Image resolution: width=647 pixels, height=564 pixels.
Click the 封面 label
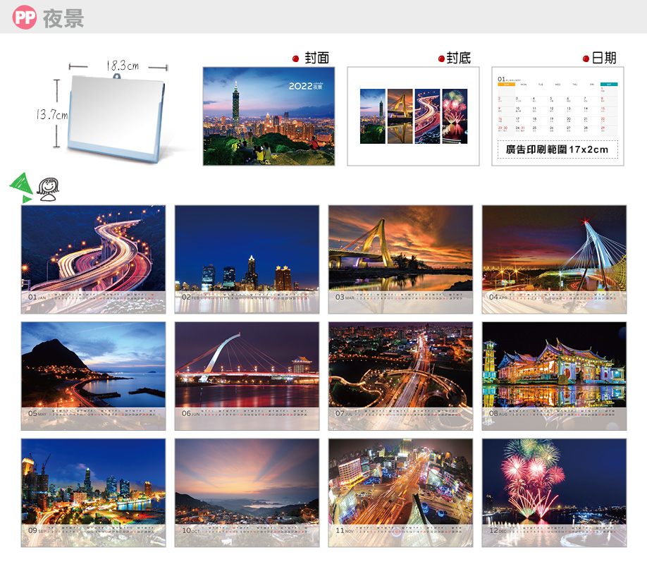point(316,58)
